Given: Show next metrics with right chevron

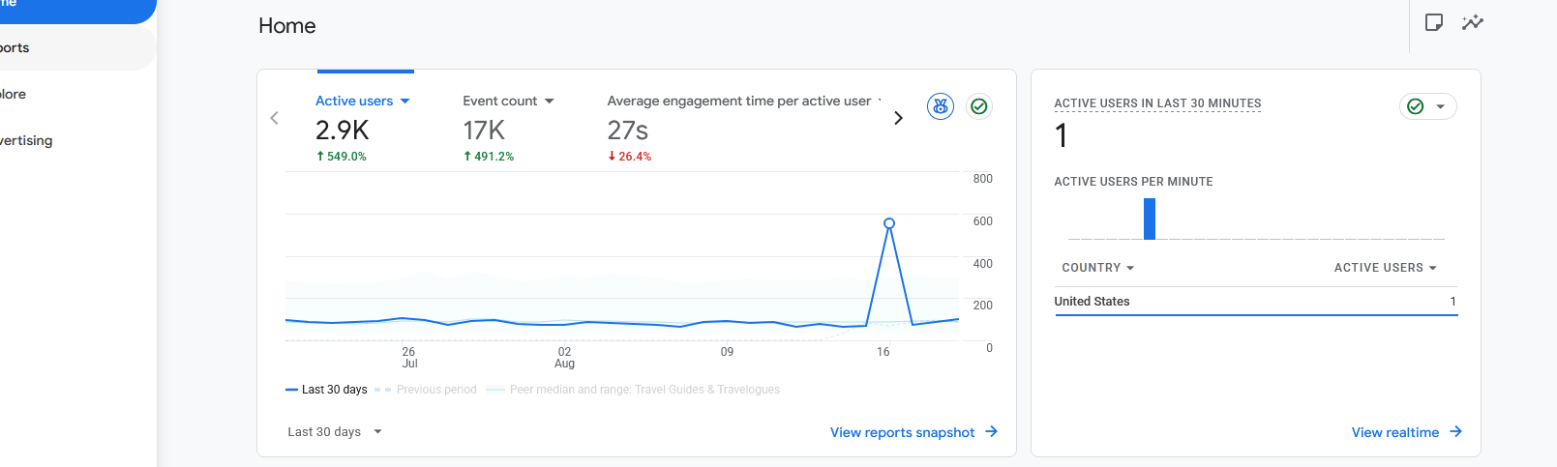Looking at the screenshot, I should click(898, 118).
